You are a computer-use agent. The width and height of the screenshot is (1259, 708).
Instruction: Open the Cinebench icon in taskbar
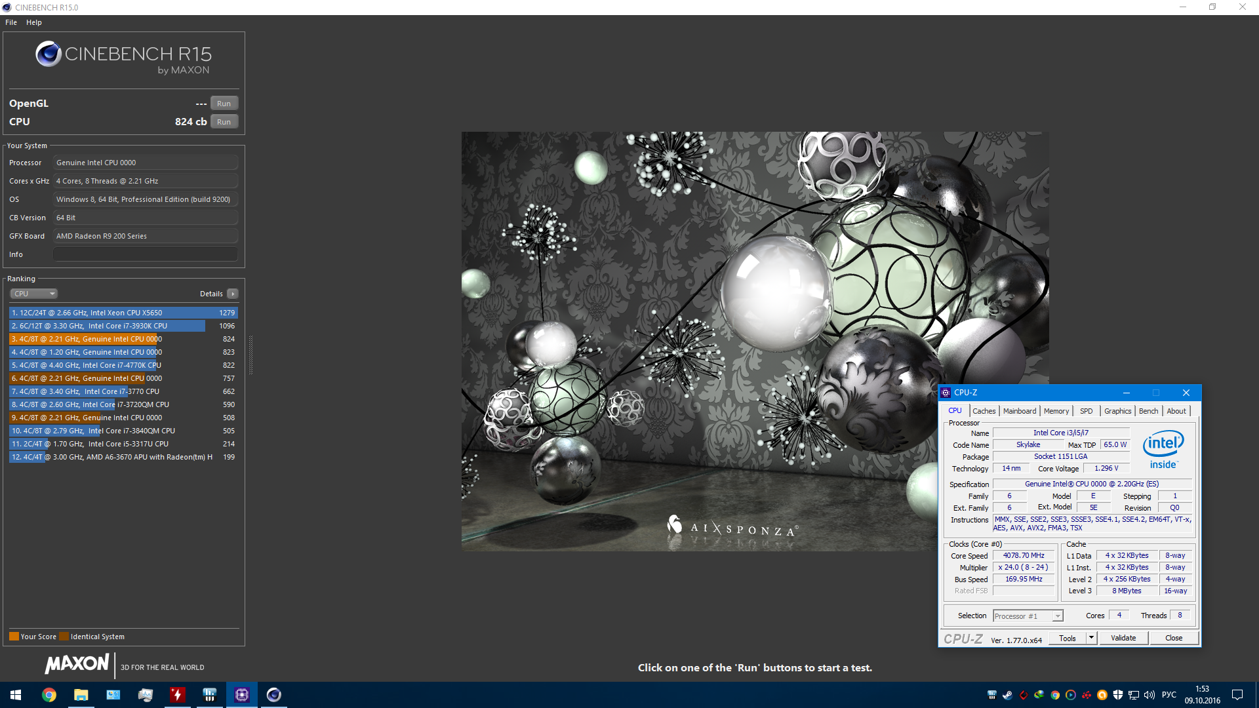click(x=274, y=695)
